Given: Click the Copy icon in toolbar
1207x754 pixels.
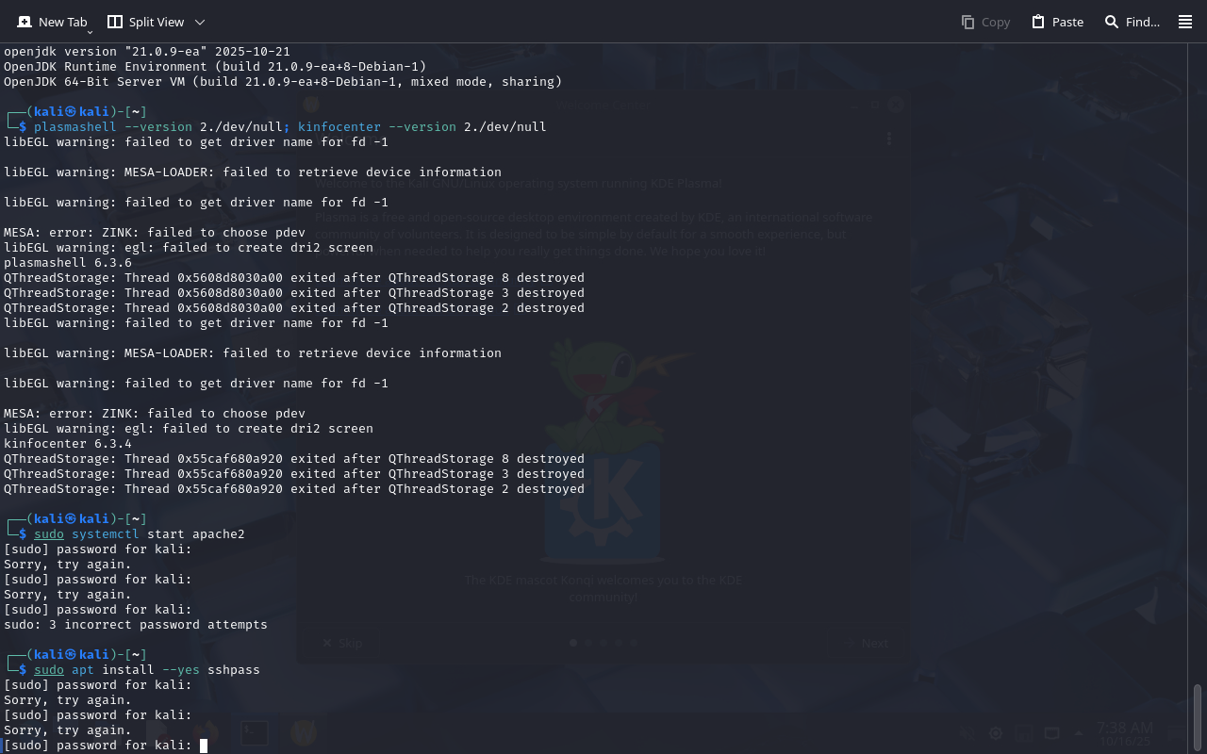Looking at the screenshot, I should 967,22.
